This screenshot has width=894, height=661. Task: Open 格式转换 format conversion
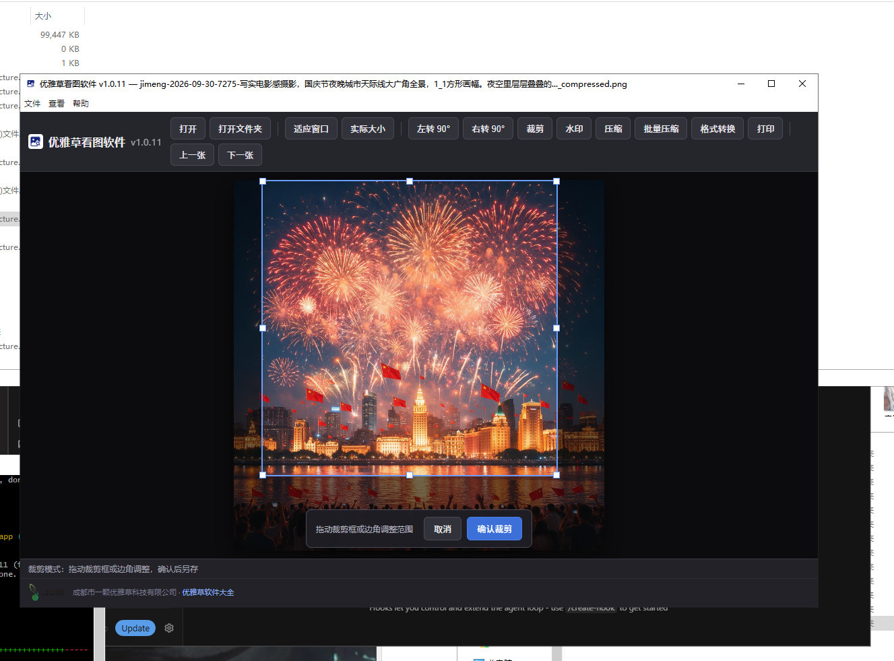coord(717,129)
